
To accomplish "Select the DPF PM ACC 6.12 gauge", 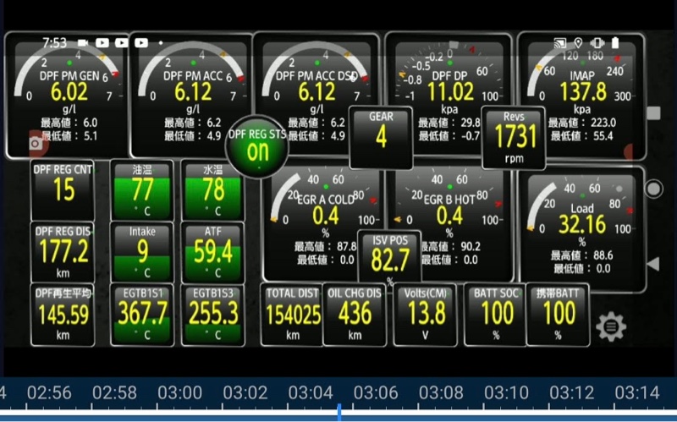I will [x=191, y=95].
